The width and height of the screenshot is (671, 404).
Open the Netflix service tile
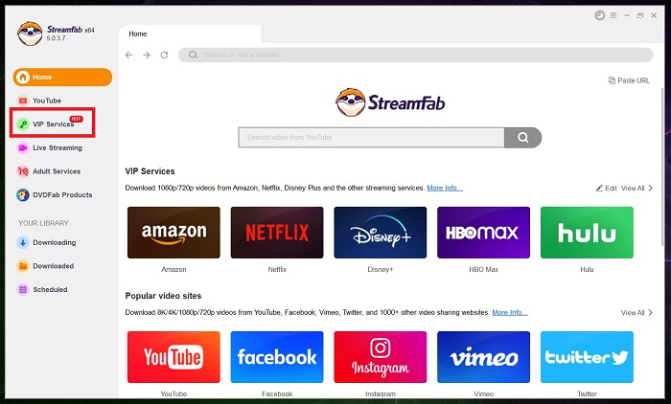click(x=277, y=233)
